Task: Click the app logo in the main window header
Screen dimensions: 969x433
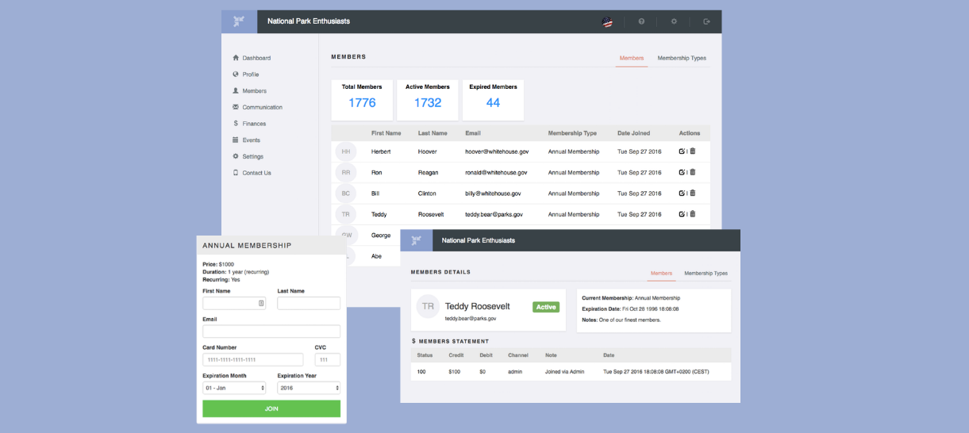Action: (x=239, y=21)
